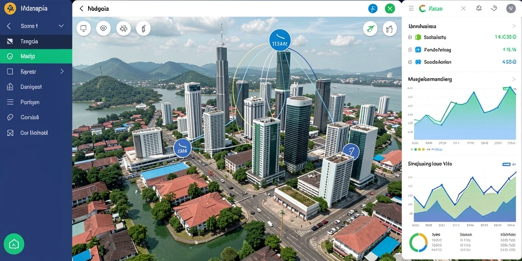Click the donut chart at panel bottom

[419, 242]
